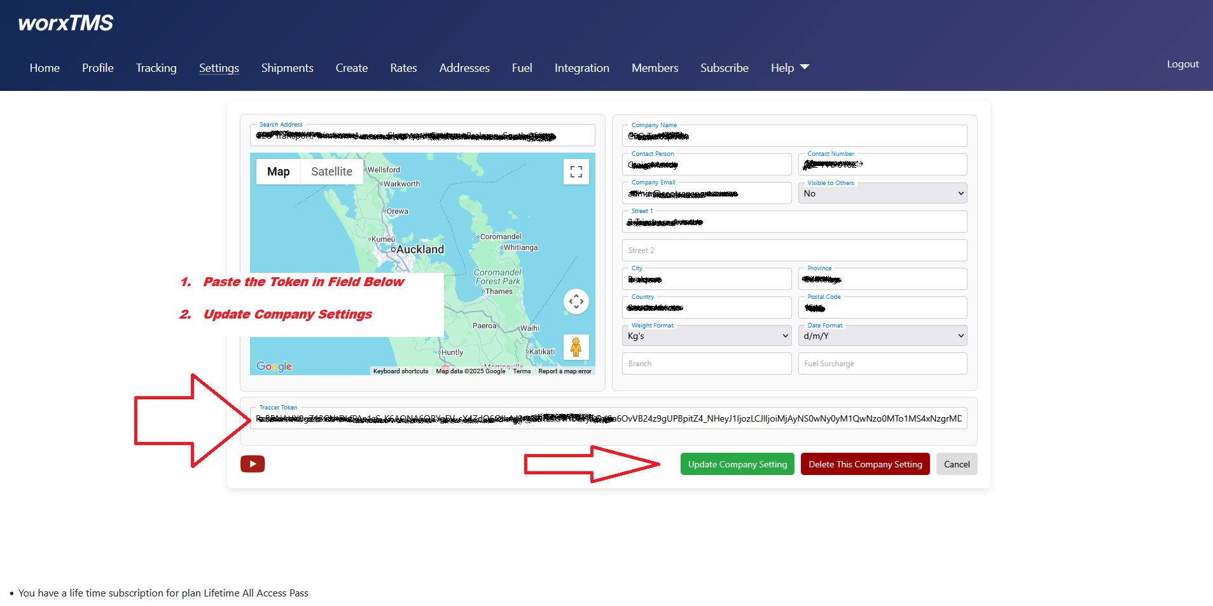Open the Members page

(655, 68)
